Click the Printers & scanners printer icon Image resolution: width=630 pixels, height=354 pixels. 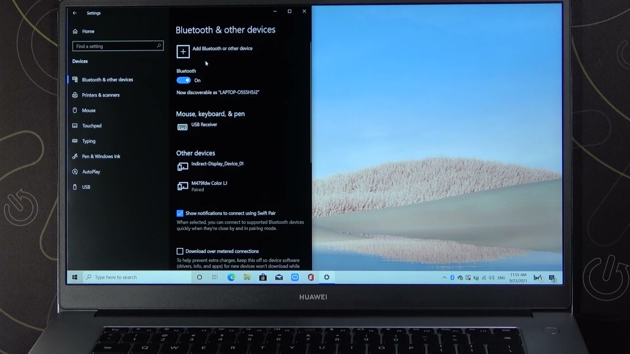[75, 95]
